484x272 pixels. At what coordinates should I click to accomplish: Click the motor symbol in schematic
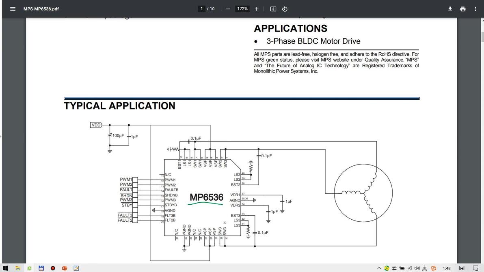[x=363, y=193]
